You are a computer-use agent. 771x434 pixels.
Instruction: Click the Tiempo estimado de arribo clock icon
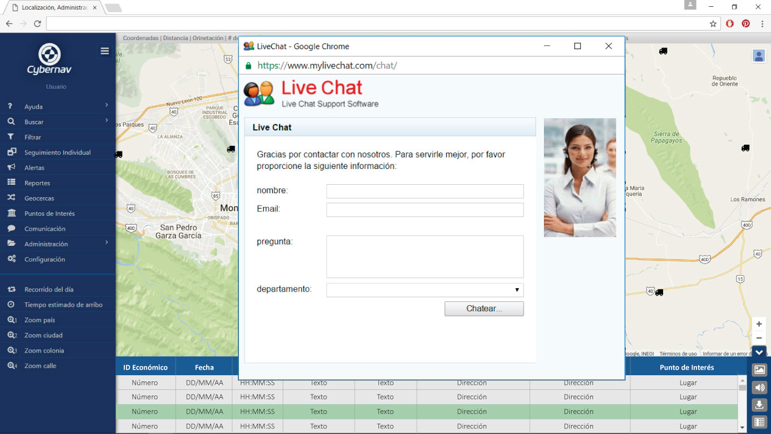tap(11, 305)
